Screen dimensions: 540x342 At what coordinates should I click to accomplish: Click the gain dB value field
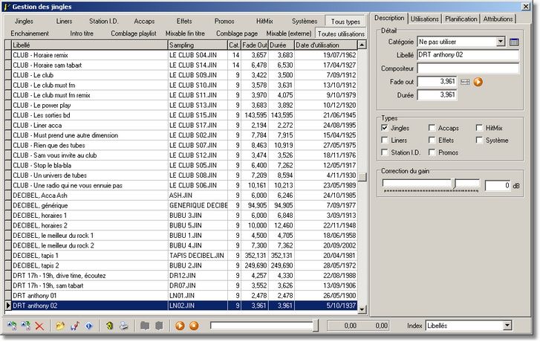click(498, 186)
